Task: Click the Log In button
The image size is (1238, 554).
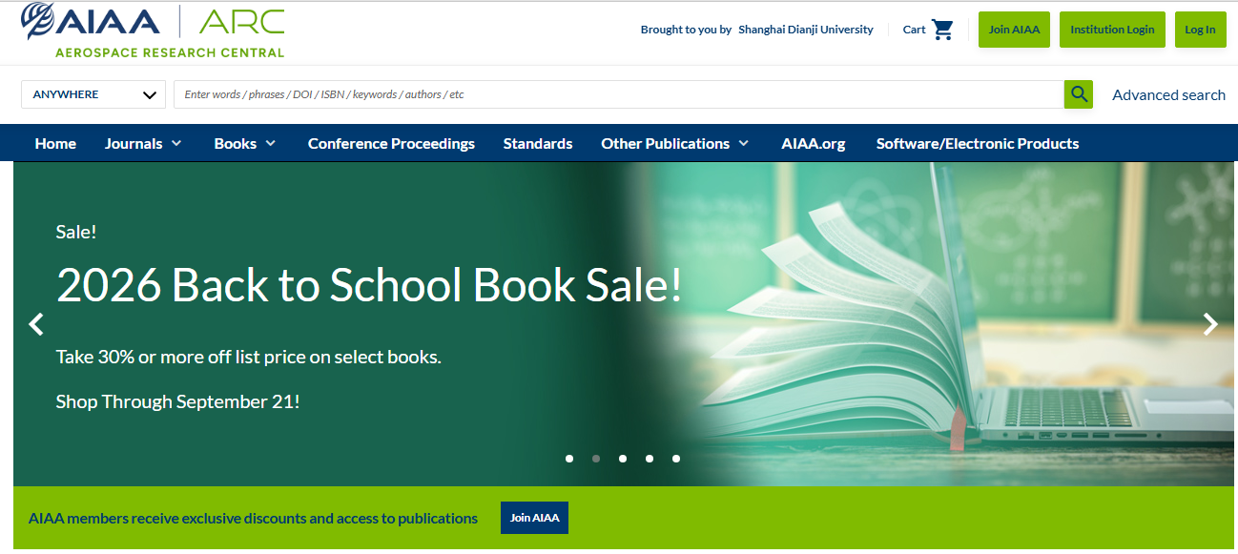Action: 1200,30
